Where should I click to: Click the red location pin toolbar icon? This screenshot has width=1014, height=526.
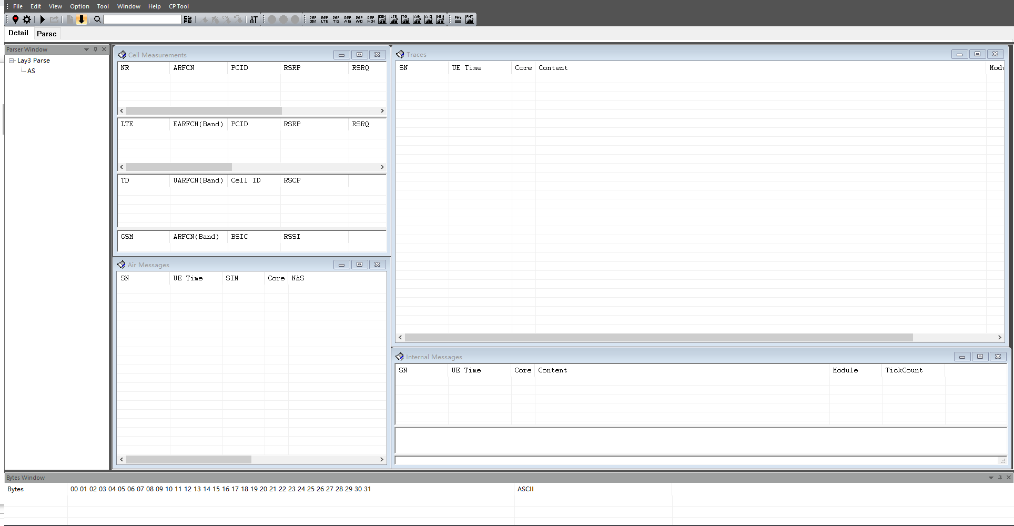(x=15, y=19)
